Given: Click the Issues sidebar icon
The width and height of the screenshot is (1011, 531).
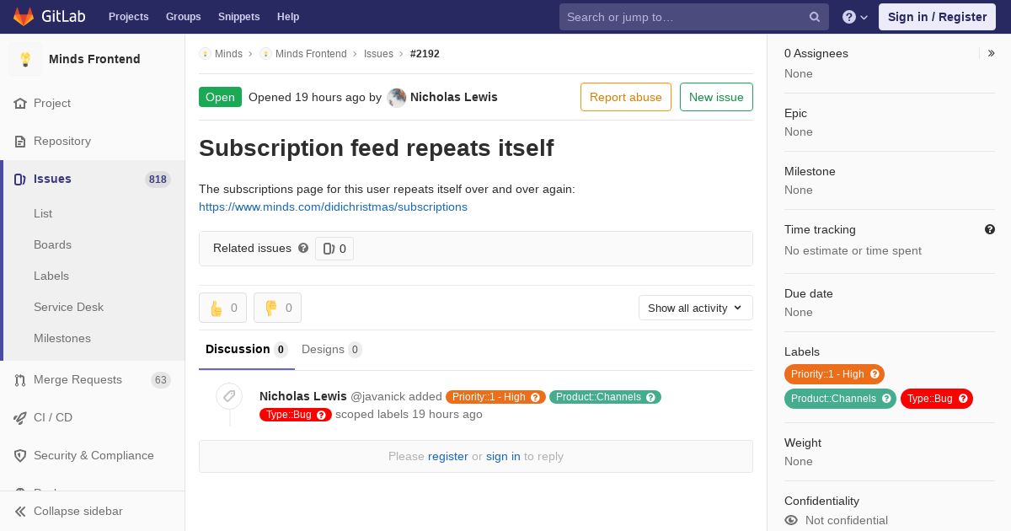Looking at the screenshot, I should (20, 179).
